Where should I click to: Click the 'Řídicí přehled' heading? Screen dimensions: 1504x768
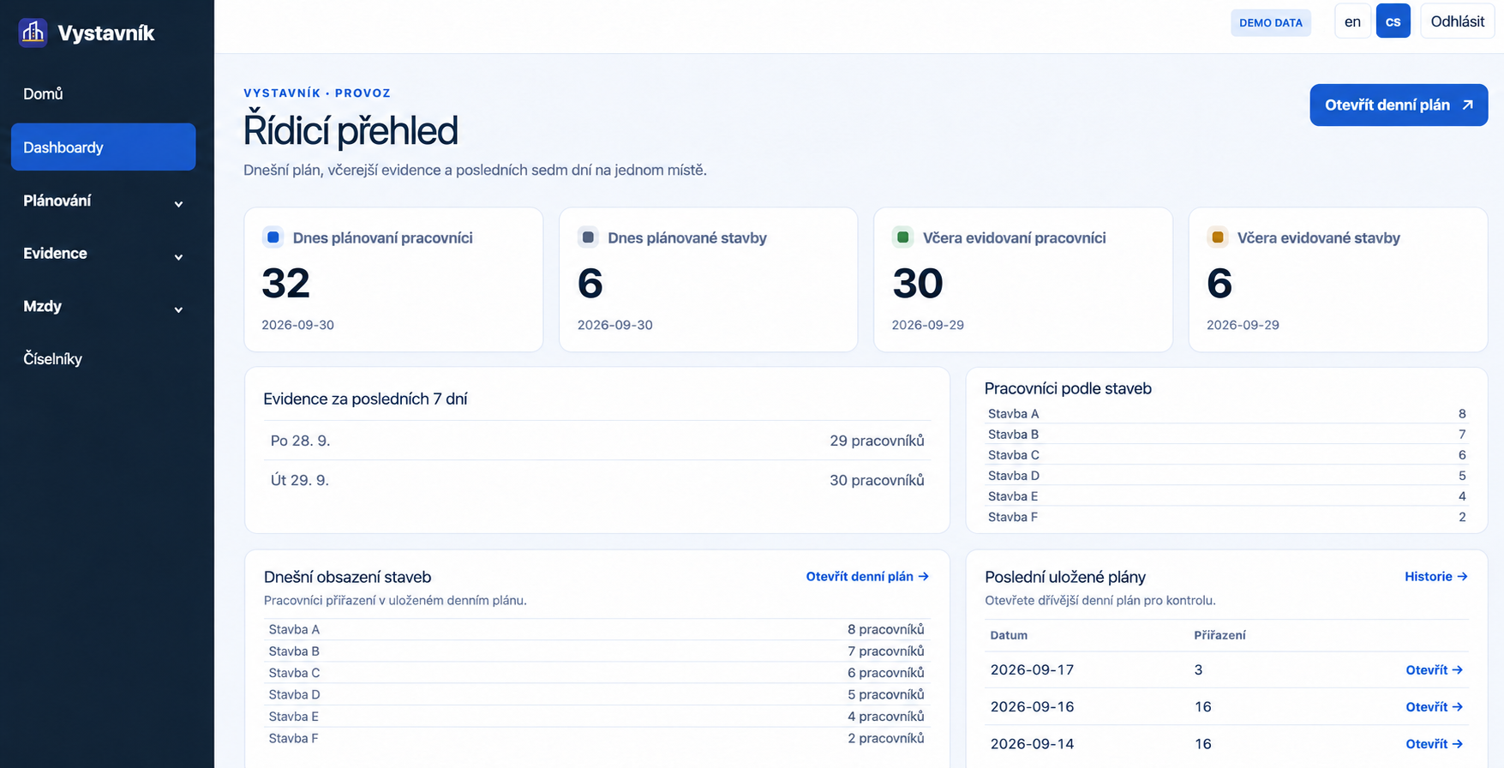point(351,131)
